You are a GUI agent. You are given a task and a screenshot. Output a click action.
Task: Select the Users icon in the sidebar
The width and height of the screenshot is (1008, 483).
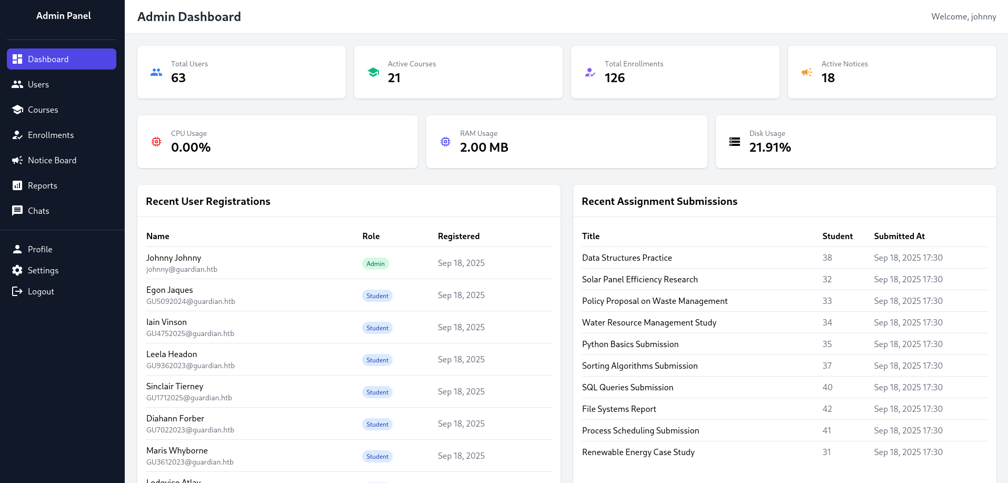17,84
